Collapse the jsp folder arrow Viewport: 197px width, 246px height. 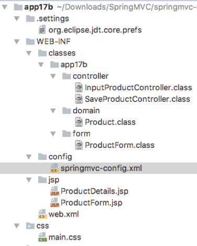pos(29,180)
